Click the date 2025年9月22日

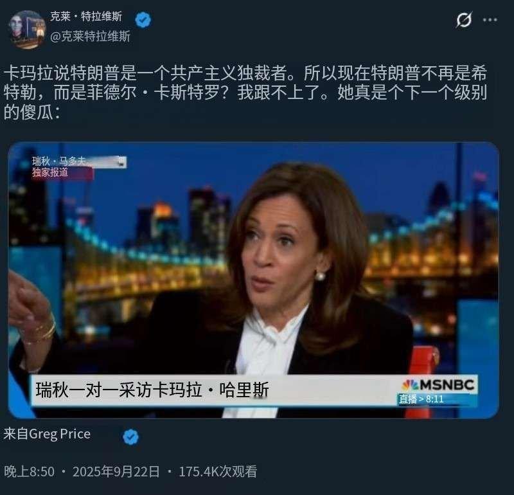(116, 472)
